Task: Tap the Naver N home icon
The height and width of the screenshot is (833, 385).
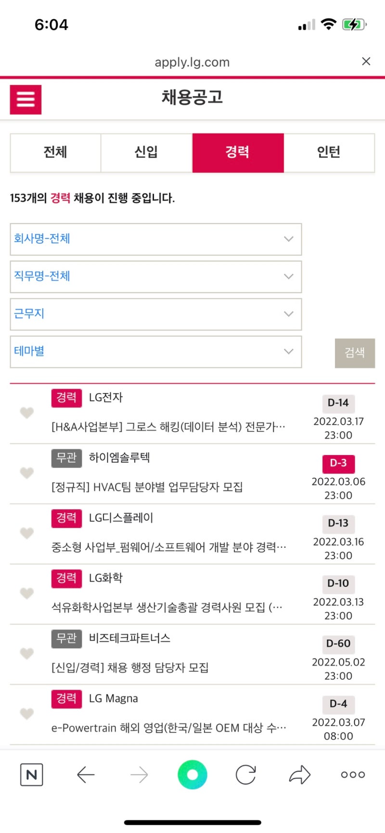Action: pos(32,775)
